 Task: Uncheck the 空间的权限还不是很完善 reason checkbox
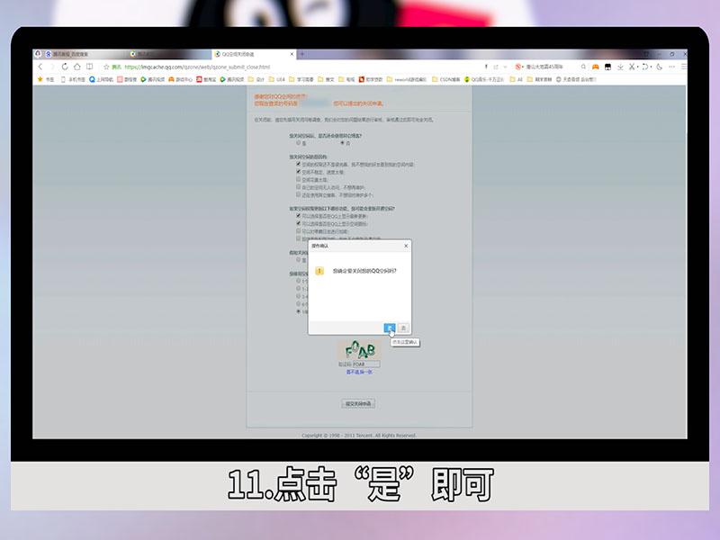click(x=299, y=164)
